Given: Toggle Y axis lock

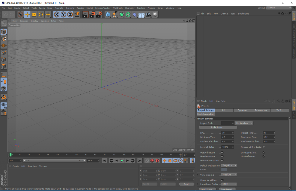Looking at the screenshot, I should 63,15.
